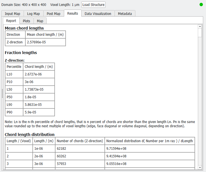Open the Plots sub-tab
206x172 pixels.
[x=26, y=21]
